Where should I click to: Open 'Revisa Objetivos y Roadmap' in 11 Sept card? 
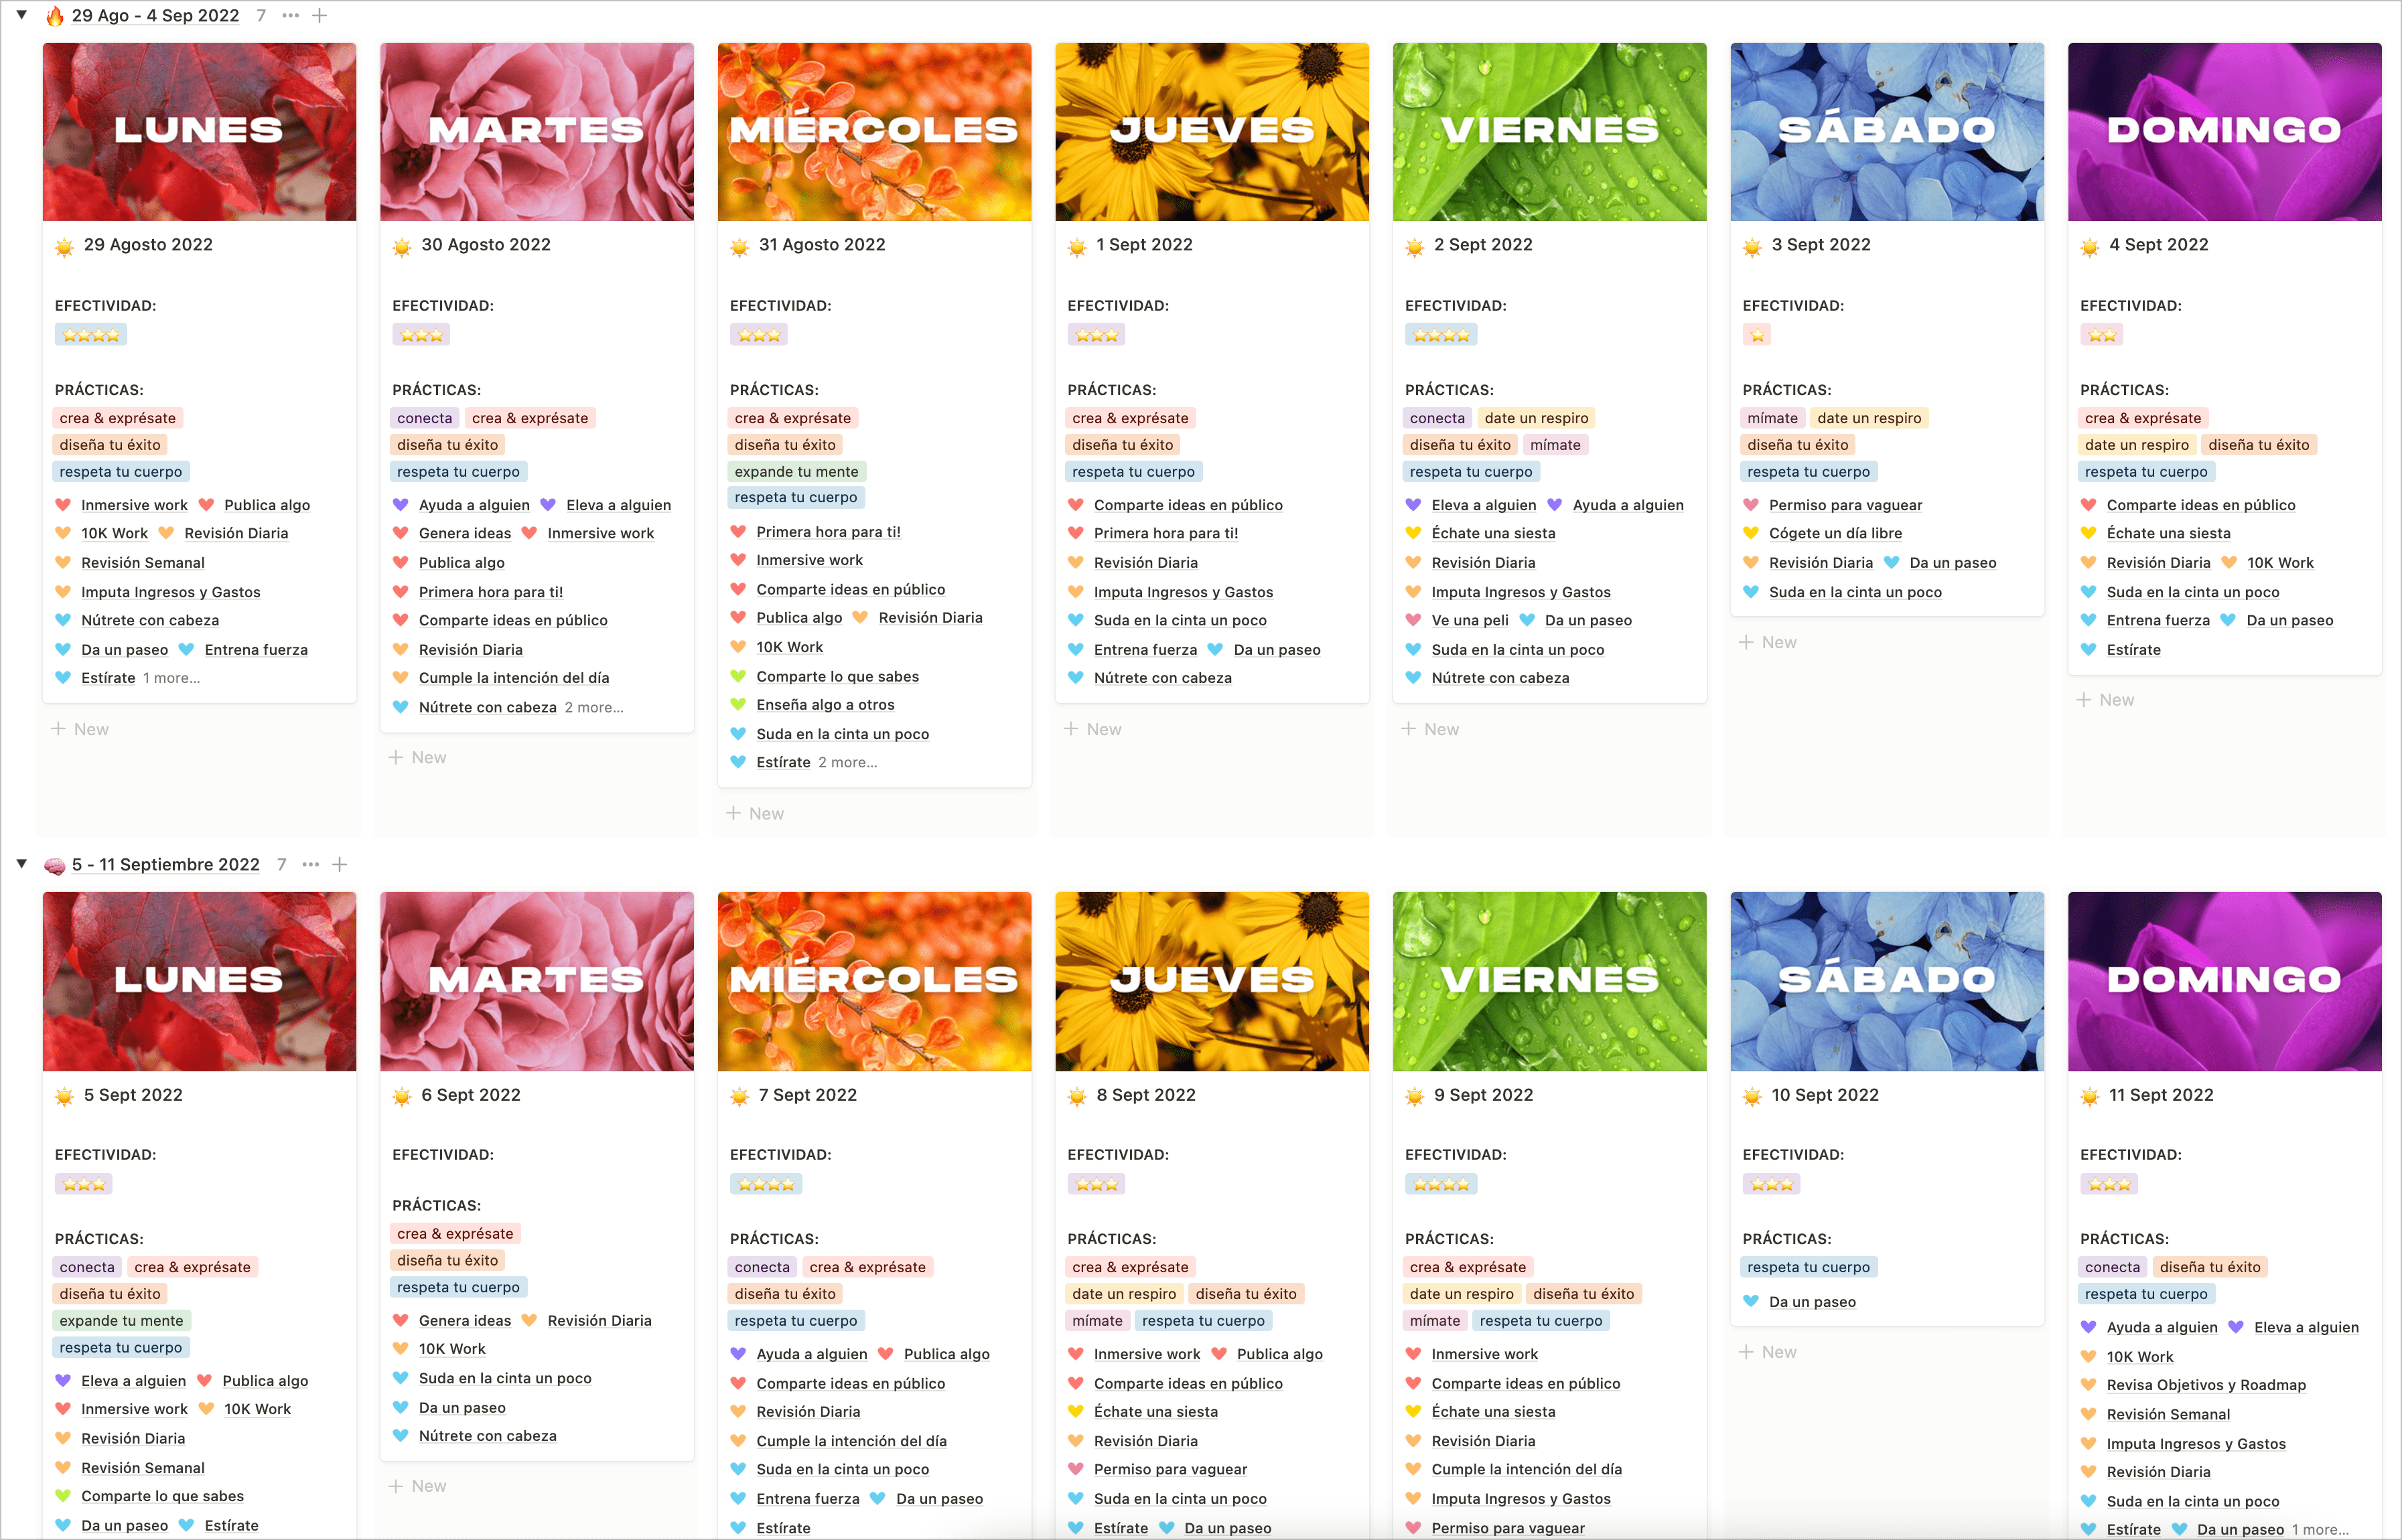[2206, 1385]
